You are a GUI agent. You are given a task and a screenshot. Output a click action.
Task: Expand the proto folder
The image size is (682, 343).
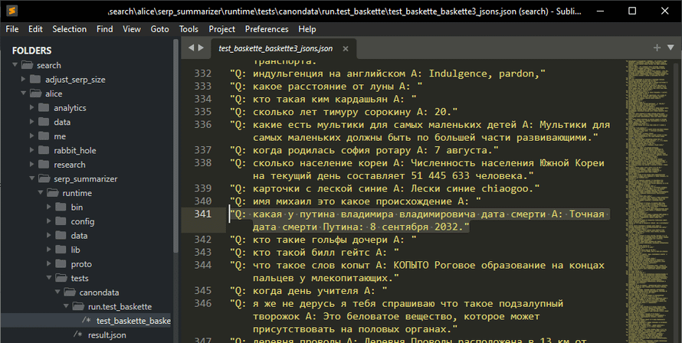pos(49,264)
